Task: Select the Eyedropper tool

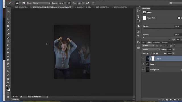Action: [8, 30]
